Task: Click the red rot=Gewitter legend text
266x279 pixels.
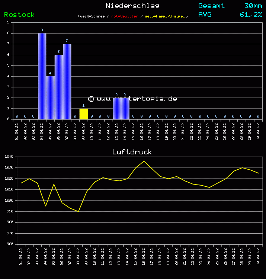Action: [x=125, y=16]
